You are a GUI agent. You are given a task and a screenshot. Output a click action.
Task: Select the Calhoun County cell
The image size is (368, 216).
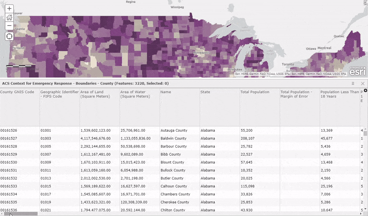tap(174, 187)
